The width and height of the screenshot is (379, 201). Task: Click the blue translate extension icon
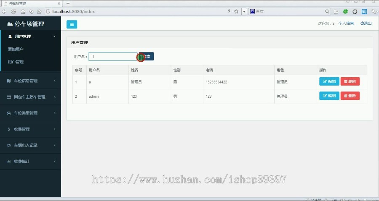(x=364, y=11)
